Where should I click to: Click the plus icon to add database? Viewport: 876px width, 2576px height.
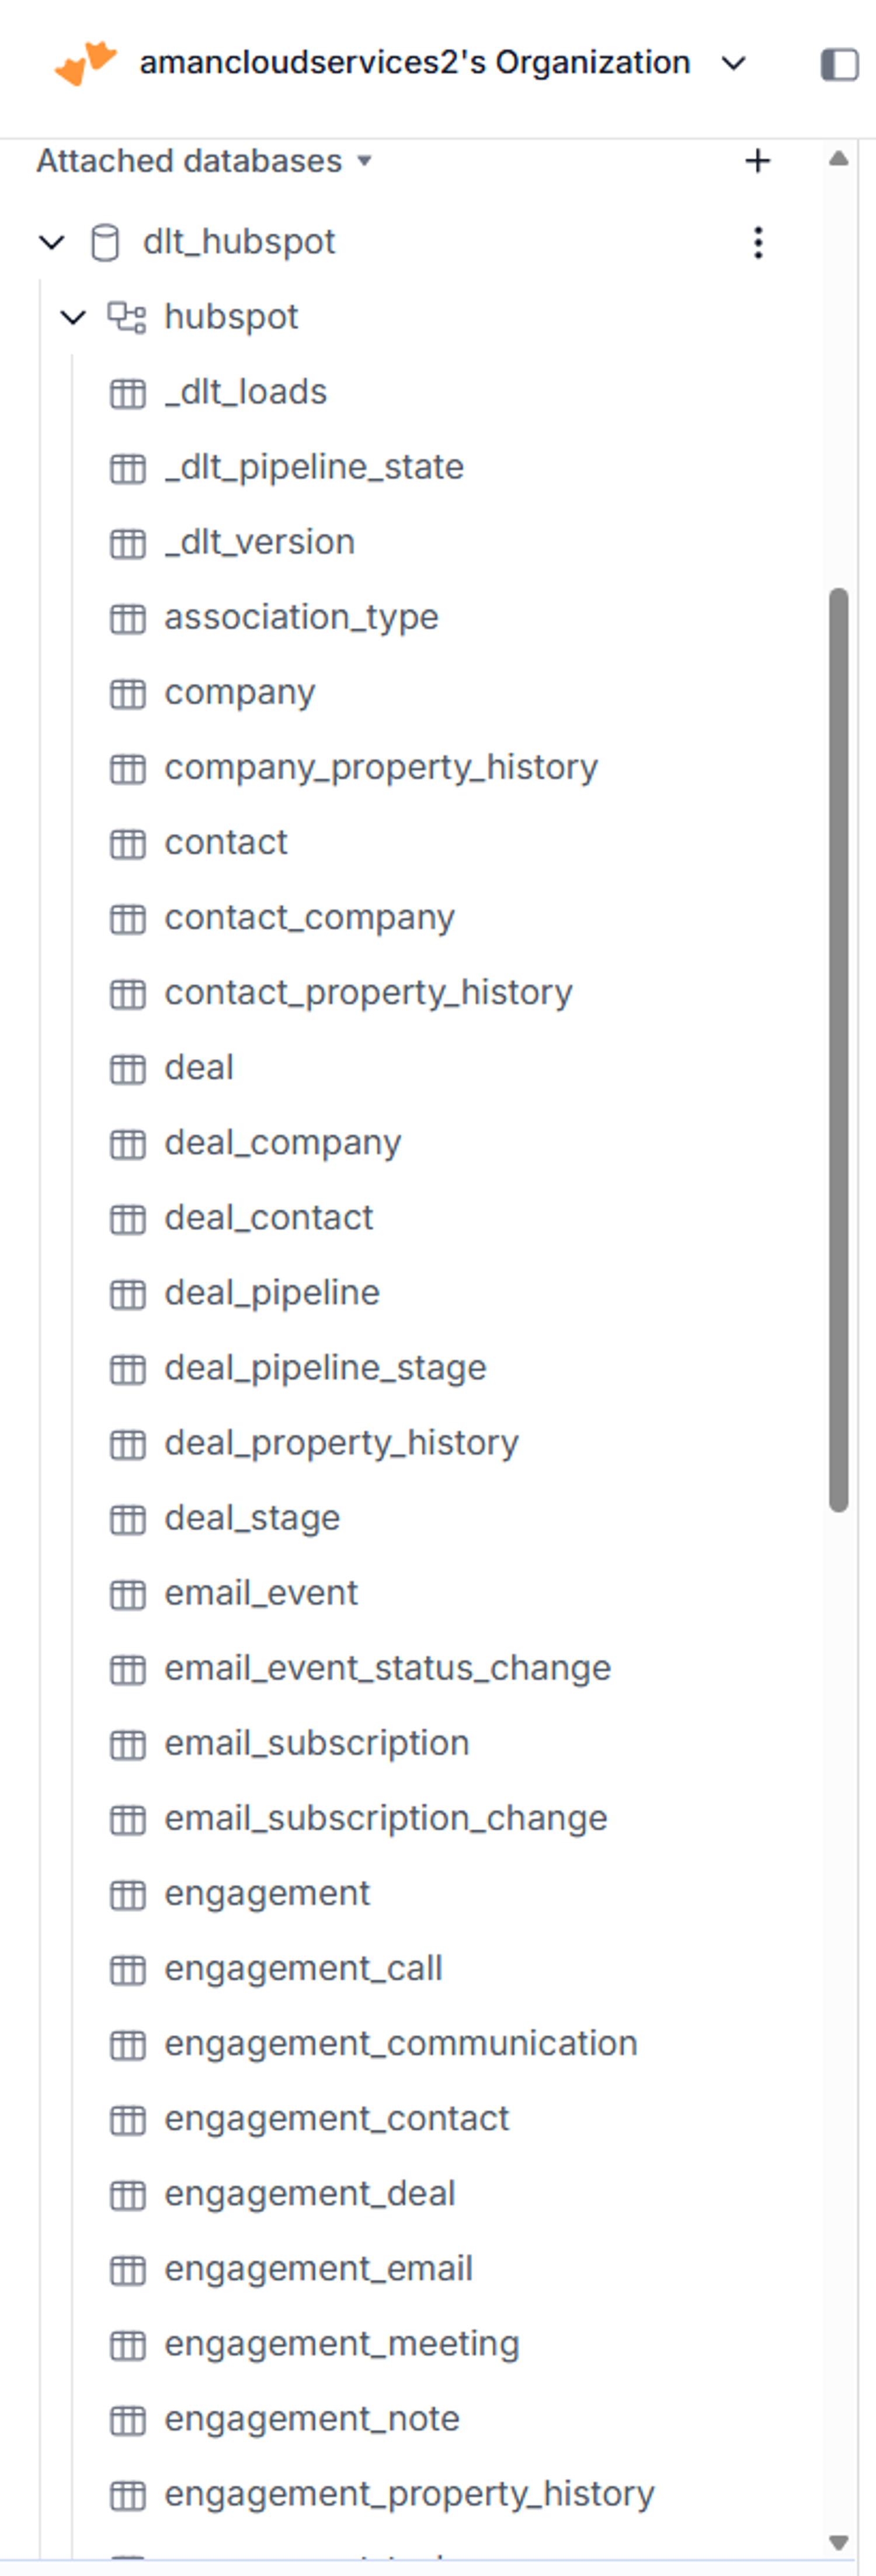point(758,161)
